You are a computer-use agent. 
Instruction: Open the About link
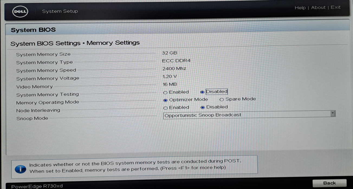[318, 8]
